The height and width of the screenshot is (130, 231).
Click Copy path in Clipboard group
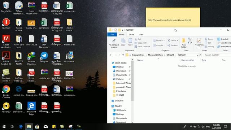pyautogui.click(x=140, y=43)
